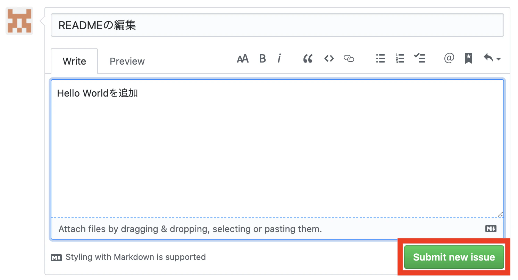Open the saved replies dropdown arrow
518x280 pixels.
[x=492, y=58]
